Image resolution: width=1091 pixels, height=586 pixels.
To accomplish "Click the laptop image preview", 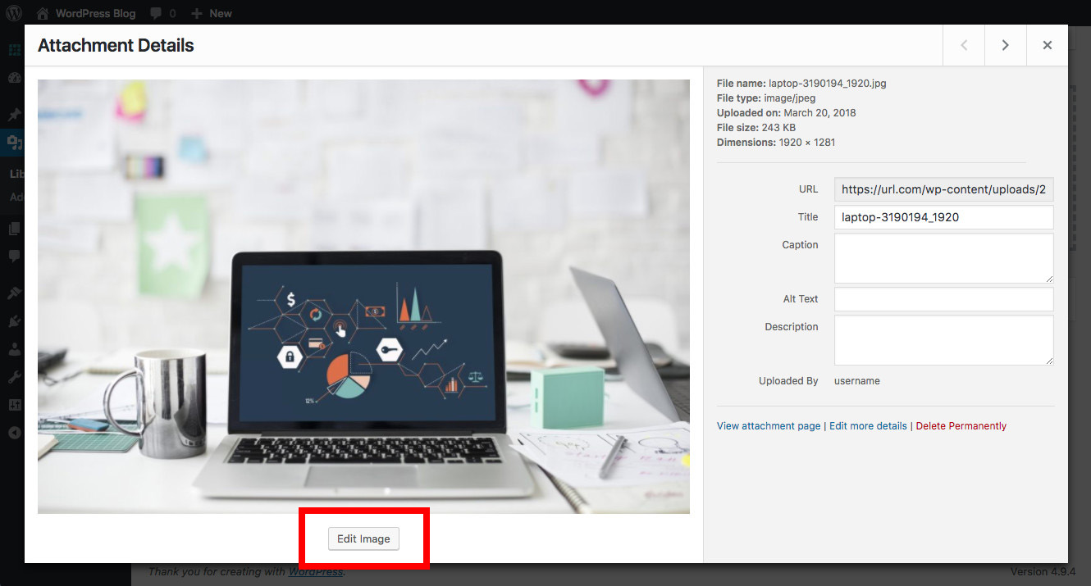I will [363, 297].
